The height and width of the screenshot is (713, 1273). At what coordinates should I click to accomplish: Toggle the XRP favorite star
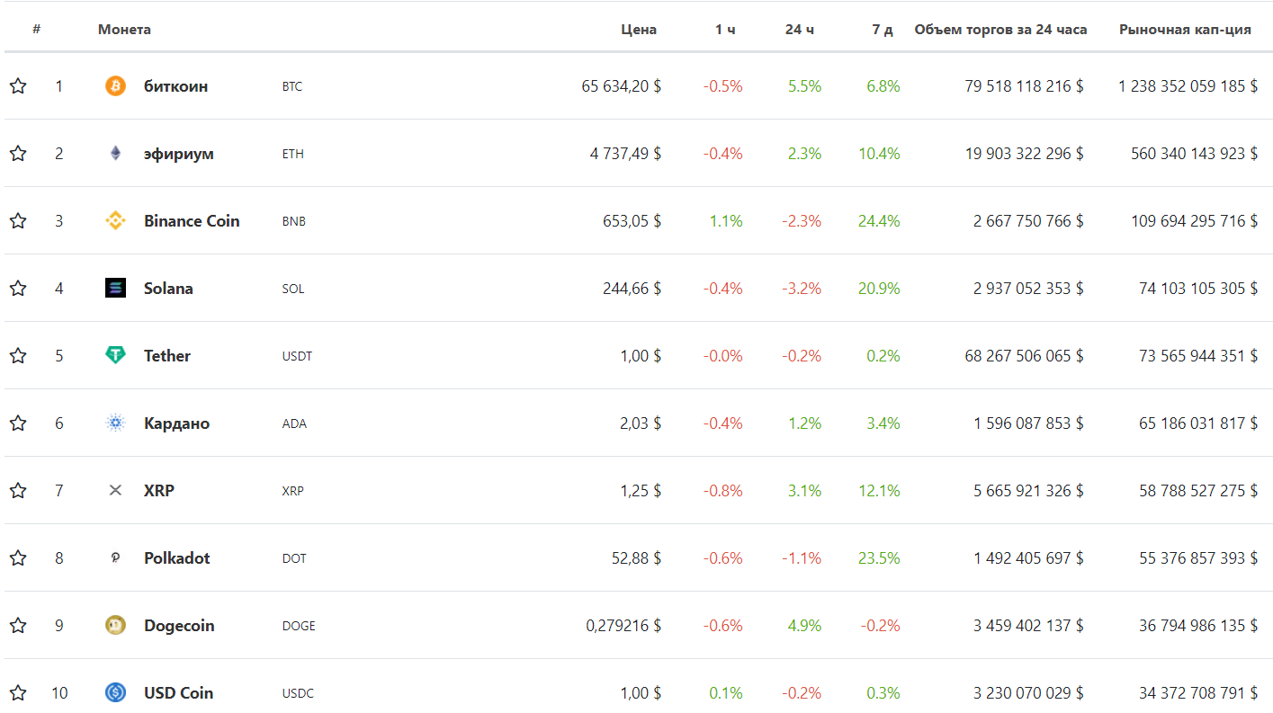18,491
